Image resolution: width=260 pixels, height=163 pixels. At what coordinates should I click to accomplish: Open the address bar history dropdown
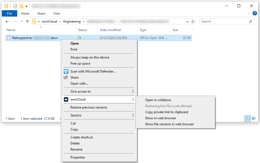[x=188, y=21]
